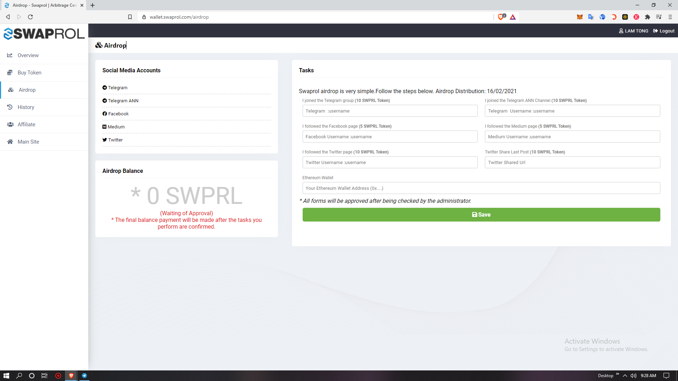Viewport: 678px width, 381px height.
Task: Go to Buy Token in the sidebar
Action: pyautogui.click(x=29, y=73)
